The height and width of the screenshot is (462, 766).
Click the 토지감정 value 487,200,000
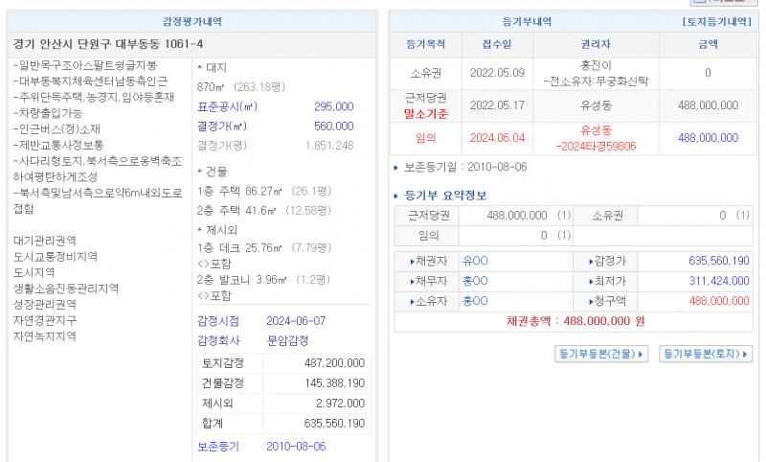[x=334, y=363]
